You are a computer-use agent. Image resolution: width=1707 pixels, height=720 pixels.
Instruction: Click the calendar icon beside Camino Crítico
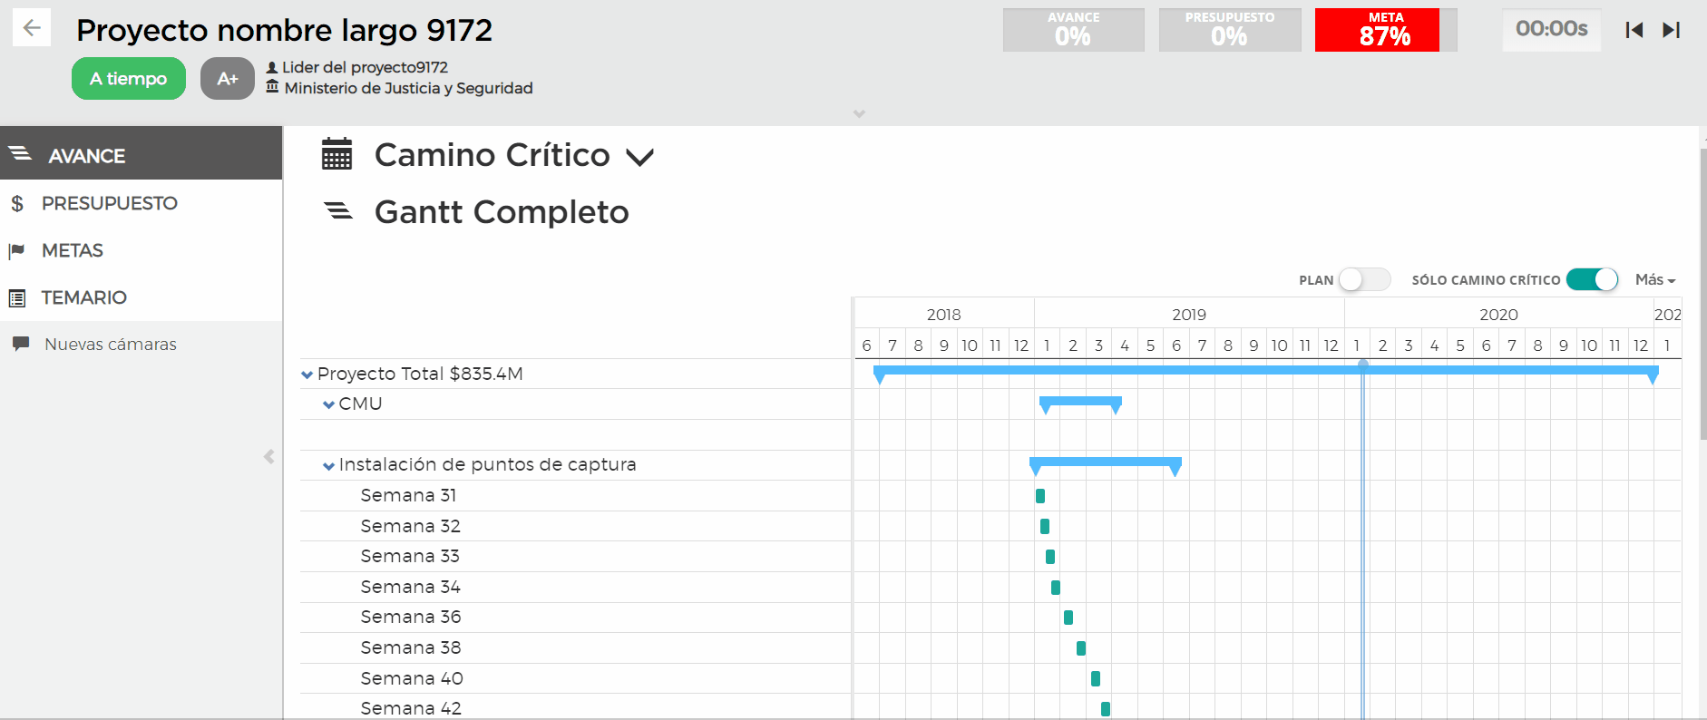(337, 154)
